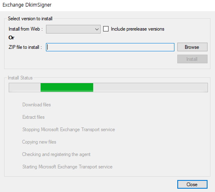Screen dimensions: 215x192
Task: Select the 'Extract files' status step
Action: 34,117
